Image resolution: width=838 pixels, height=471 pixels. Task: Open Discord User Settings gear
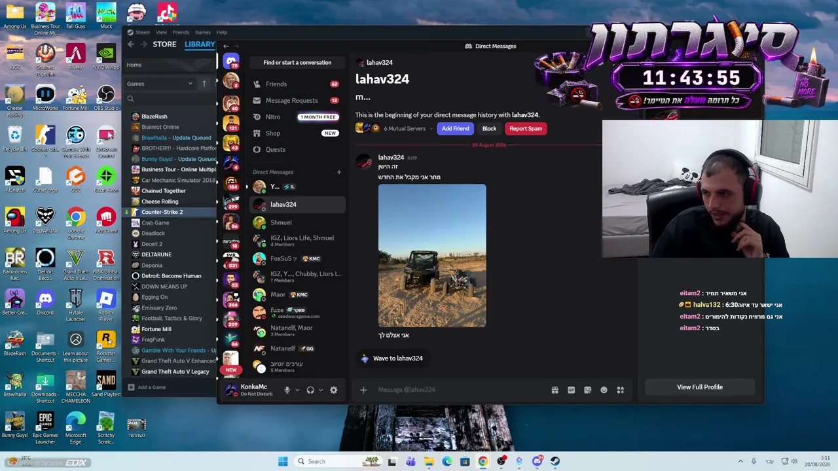pos(333,390)
